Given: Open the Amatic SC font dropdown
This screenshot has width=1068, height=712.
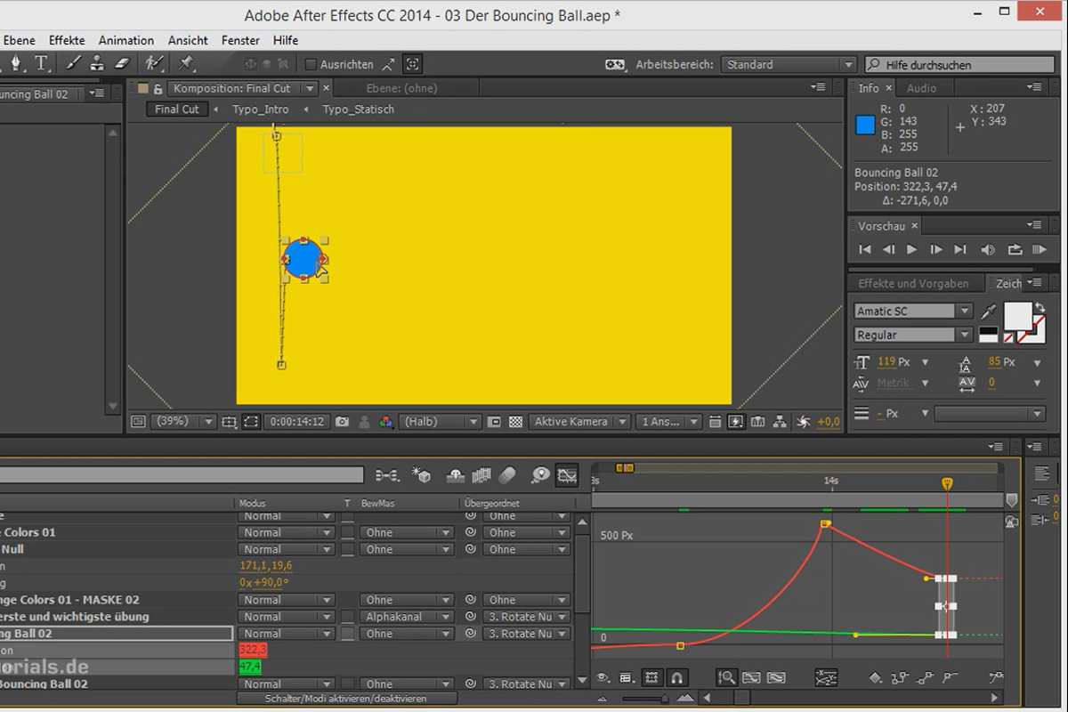Looking at the screenshot, I should 913,311.
